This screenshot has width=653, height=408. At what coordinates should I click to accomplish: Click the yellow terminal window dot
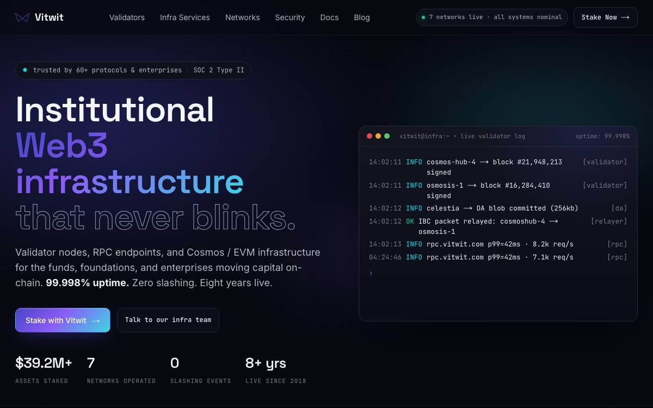click(378, 136)
